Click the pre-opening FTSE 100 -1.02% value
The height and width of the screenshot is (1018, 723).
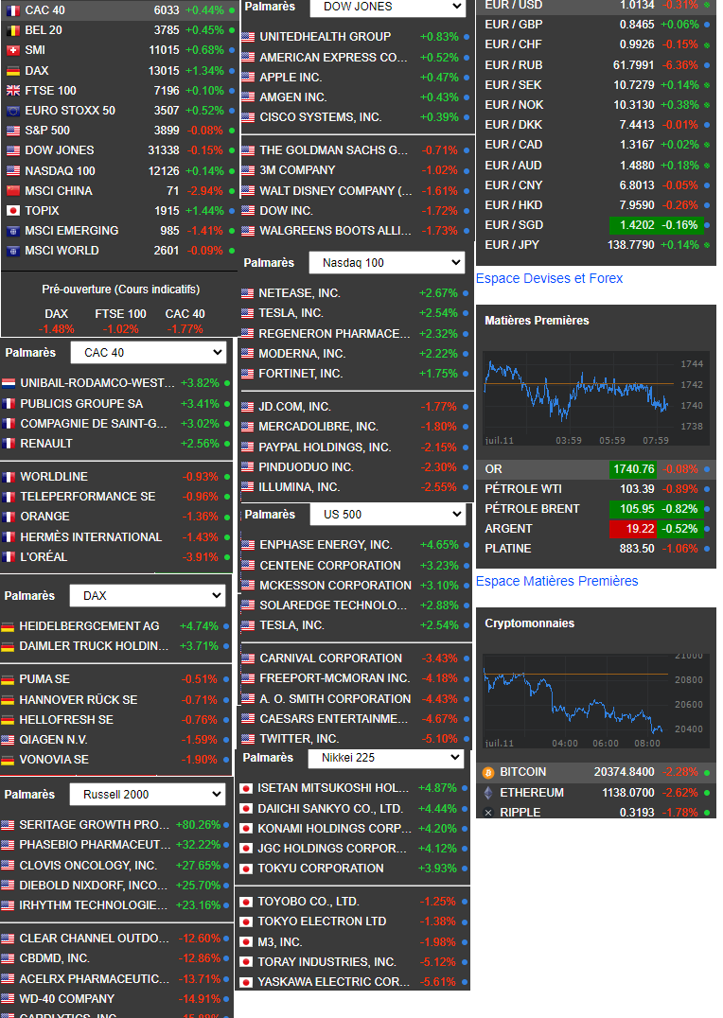coord(121,329)
